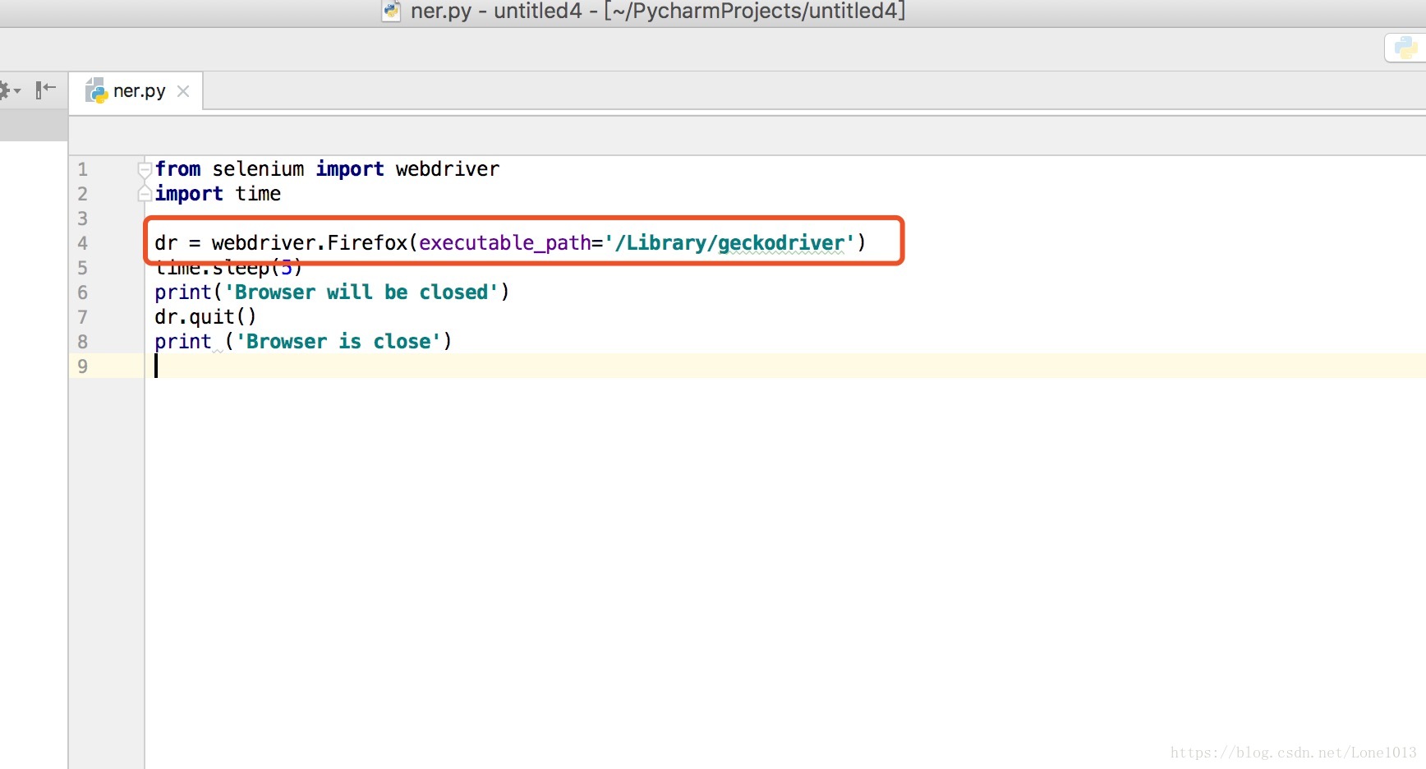Image resolution: width=1426 pixels, height=769 pixels.
Task: Click 'executable_path' parameter on line 4
Action: (505, 243)
